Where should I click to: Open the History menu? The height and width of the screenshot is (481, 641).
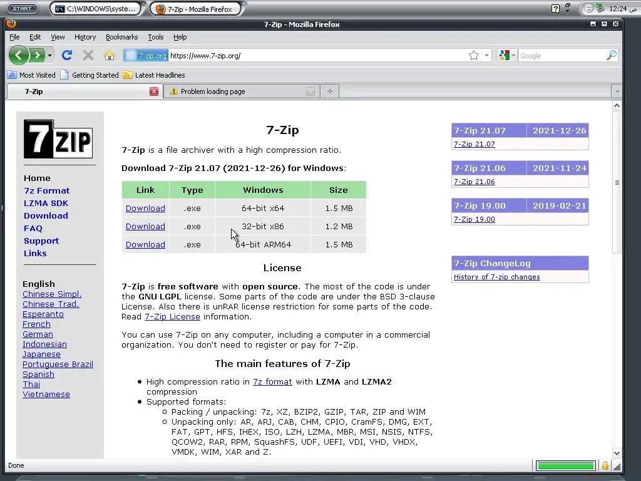85,37
